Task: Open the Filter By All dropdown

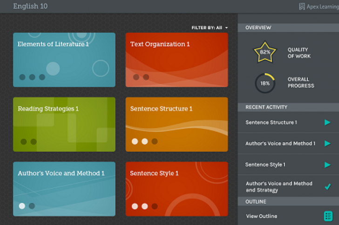Action: 210,28
